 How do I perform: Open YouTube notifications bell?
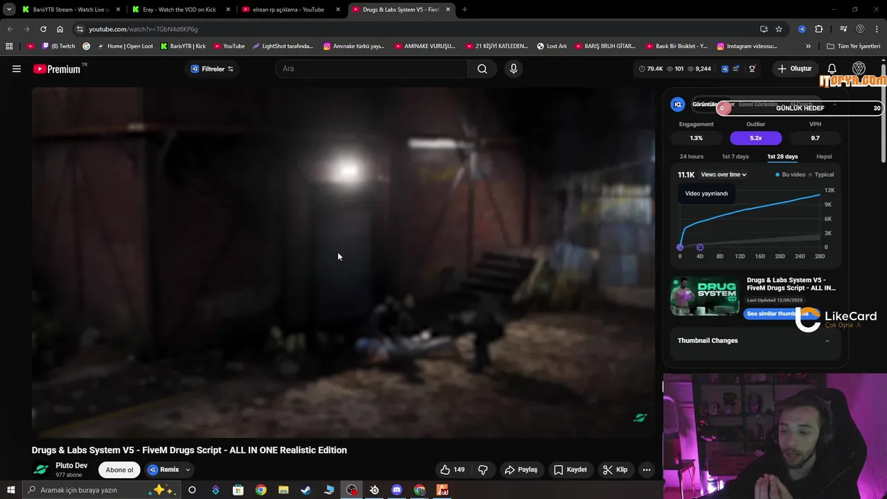[x=832, y=69]
